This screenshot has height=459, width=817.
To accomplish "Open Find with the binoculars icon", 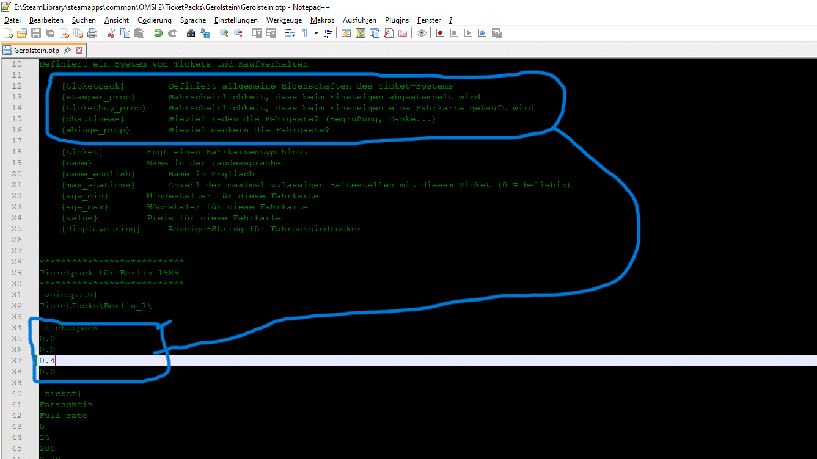I will click(x=191, y=33).
